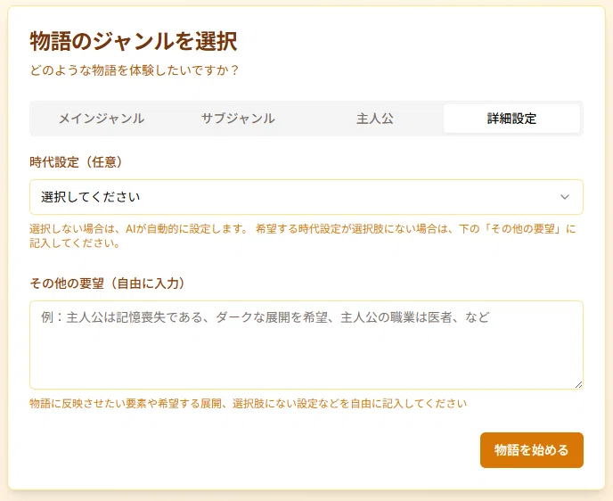Click the active 詳細設定 tab
Image resolution: width=613 pixels, height=501 pixels.
coord(511,119)
